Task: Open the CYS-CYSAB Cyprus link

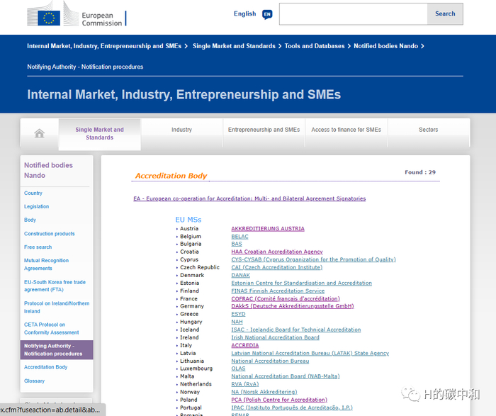Action: click(x=313, y=259)
